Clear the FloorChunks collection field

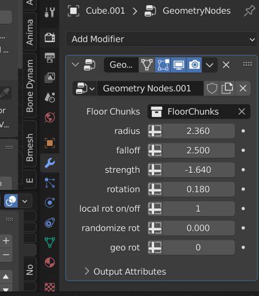tap(242, 111)
